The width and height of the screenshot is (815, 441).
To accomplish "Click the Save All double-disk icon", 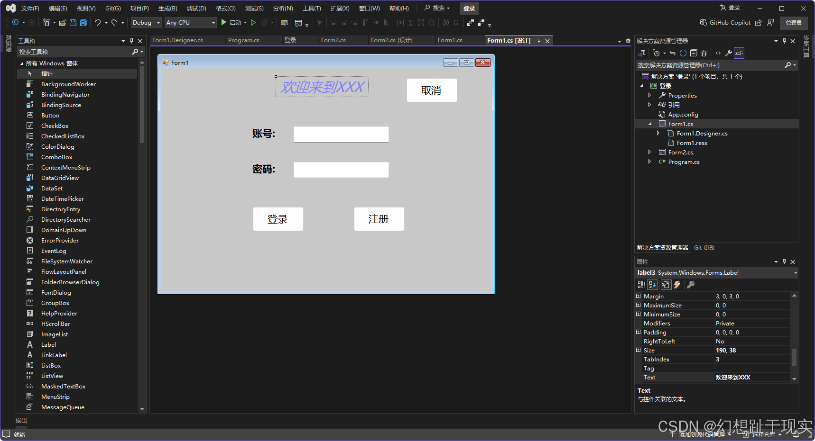I will coord(83,22).
